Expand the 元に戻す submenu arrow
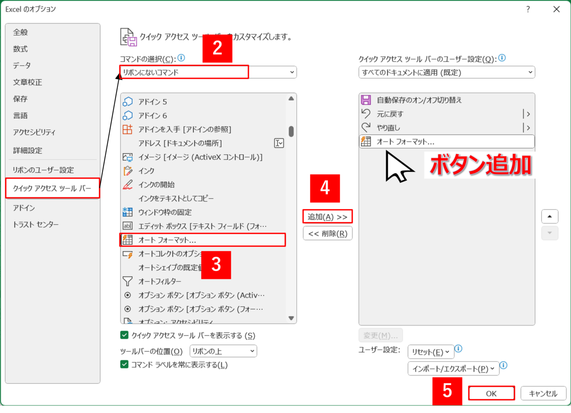The height and width of the screenshot is (413, 571). click(x=528, y=114)
